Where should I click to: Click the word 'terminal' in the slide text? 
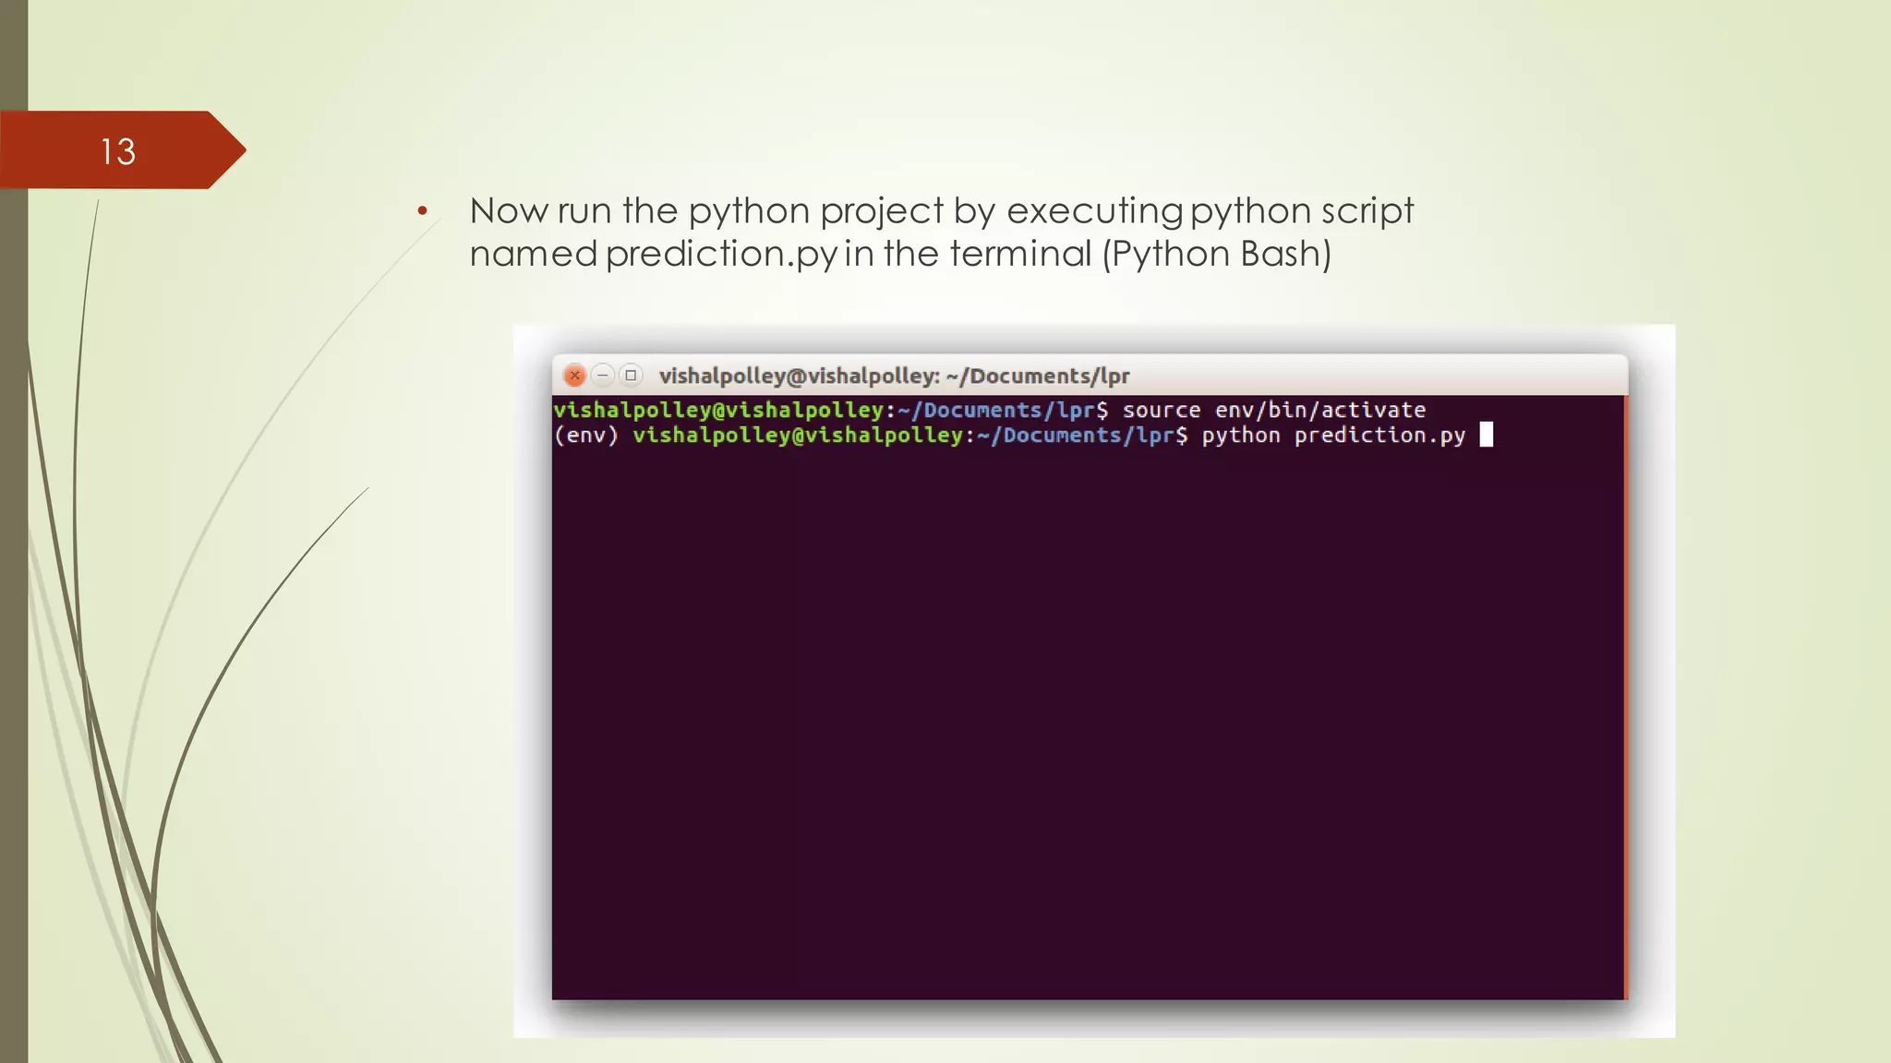(1020, 255)
